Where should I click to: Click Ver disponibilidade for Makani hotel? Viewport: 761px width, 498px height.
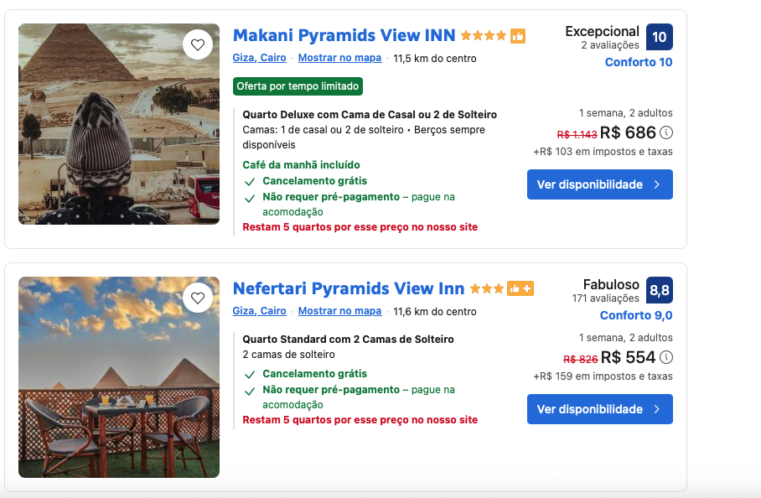coord(599,184)
